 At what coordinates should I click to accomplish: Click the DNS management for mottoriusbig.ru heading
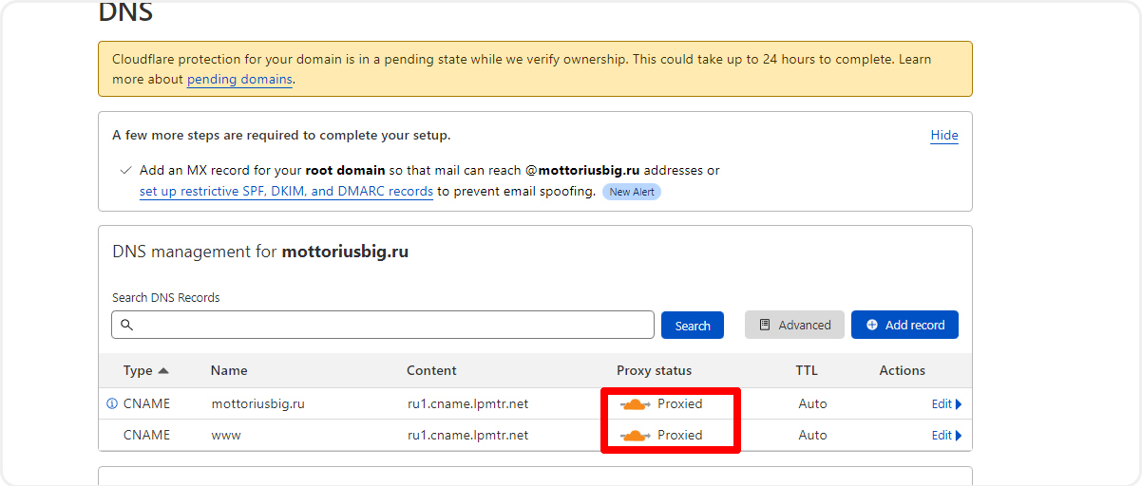point(260,252)
